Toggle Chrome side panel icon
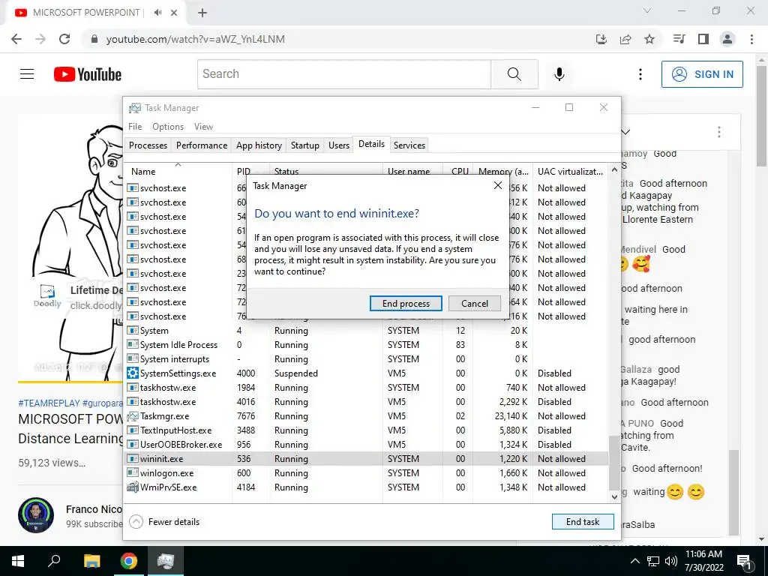 point(703,39)
